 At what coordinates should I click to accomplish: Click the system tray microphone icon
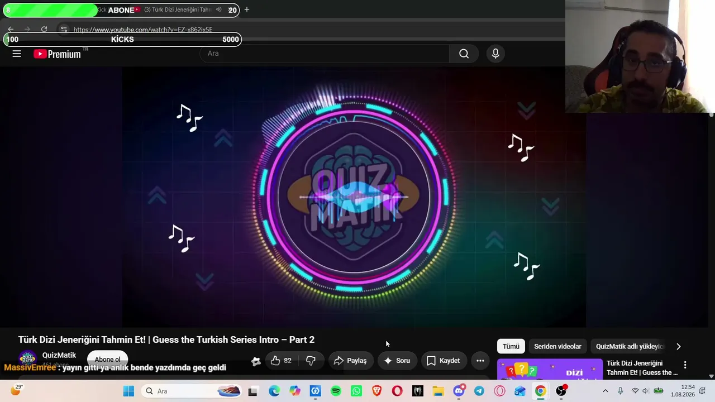point(620,391)
